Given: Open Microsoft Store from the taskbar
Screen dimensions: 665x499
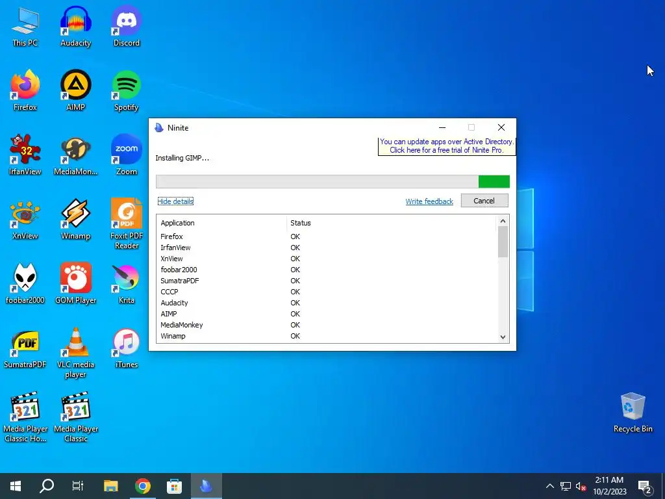Looking at the screenshot, I should pyautogui.click(x=174, y=486).
